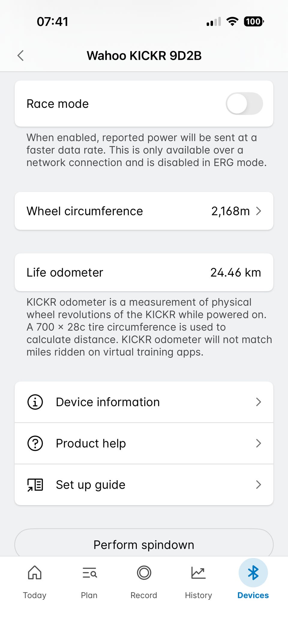
Task: Switch to the Plan tab label
Action: tap(89, 595)
